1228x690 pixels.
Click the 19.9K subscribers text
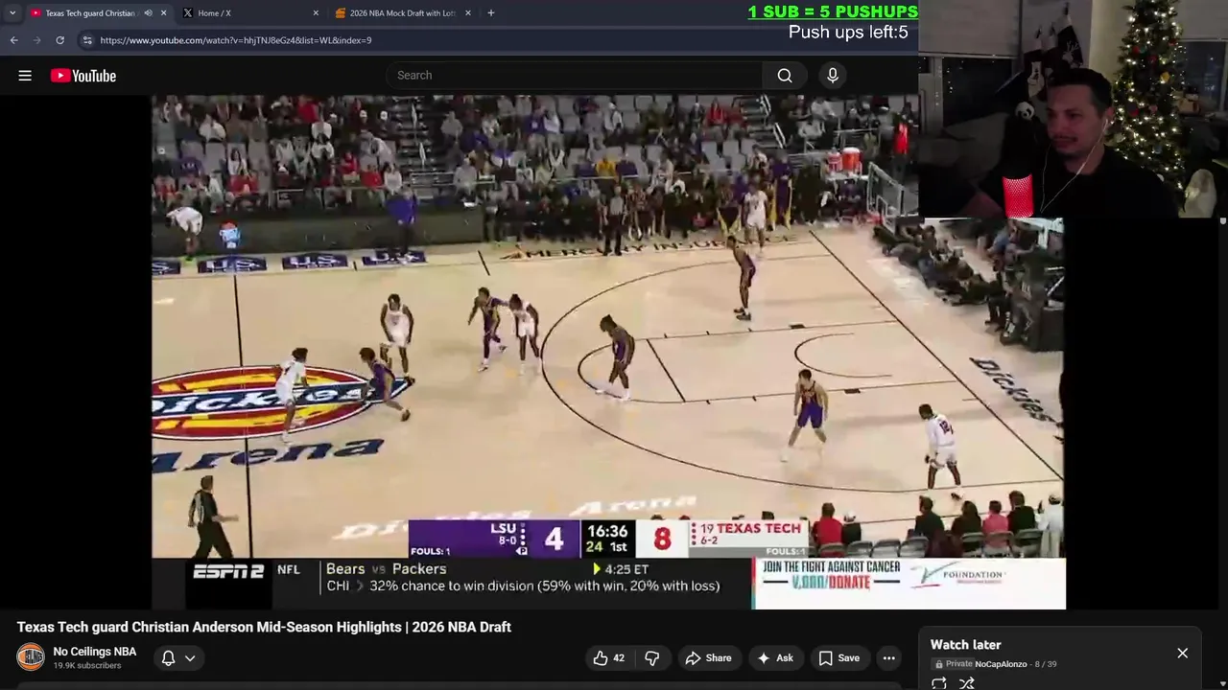click(87, 666)
